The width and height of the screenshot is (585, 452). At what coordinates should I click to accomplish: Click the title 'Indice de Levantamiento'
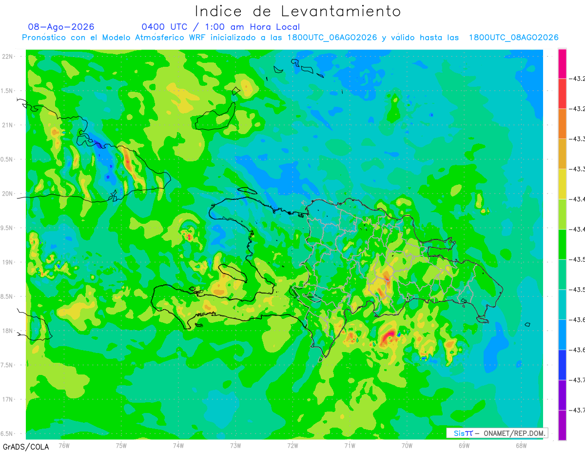pyautogui.click(x=297, y=11)
